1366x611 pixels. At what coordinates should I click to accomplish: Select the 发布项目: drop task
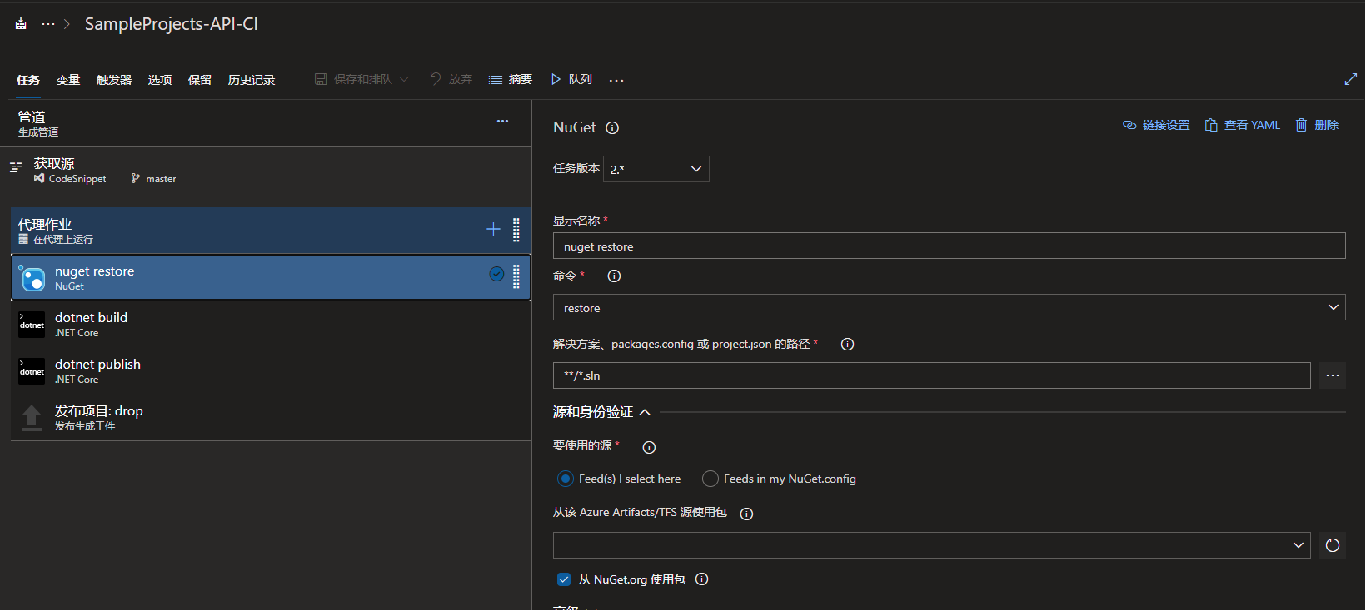click(x=271, y=417)
